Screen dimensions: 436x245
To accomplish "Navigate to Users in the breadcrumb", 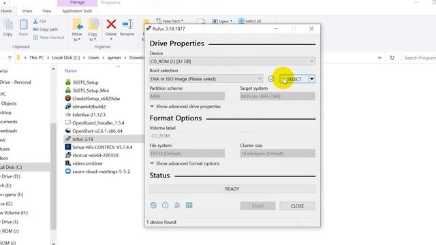I will point(93,58).
